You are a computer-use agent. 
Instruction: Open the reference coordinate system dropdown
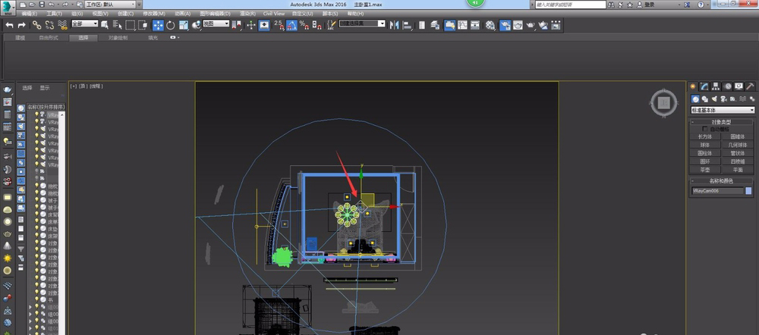coord(216,23)
